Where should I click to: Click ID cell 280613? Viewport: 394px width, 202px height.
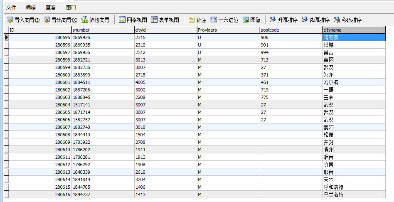(x=40, y=172)
